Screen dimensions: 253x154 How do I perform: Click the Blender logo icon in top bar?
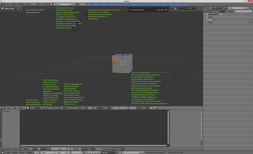[34, 4]
